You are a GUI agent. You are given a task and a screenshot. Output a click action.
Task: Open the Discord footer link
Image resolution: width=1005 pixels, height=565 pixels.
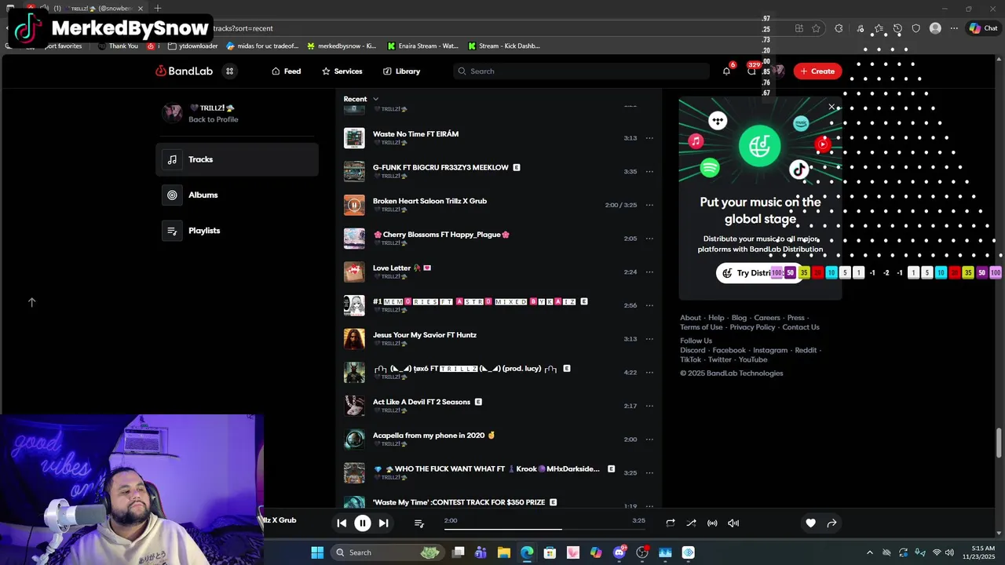693,351
